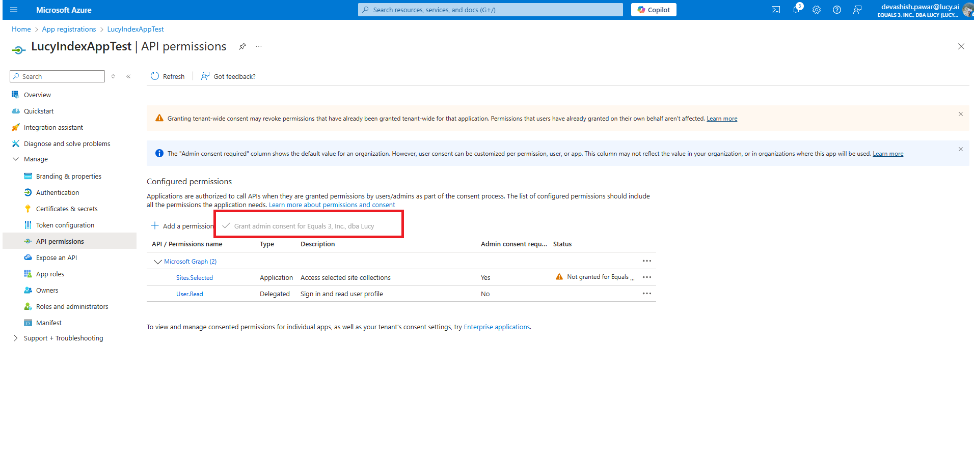The height and width of the screenshot is (459, 974).
Task: Go to Expose an API page
Action: click(x=56, y=257)
